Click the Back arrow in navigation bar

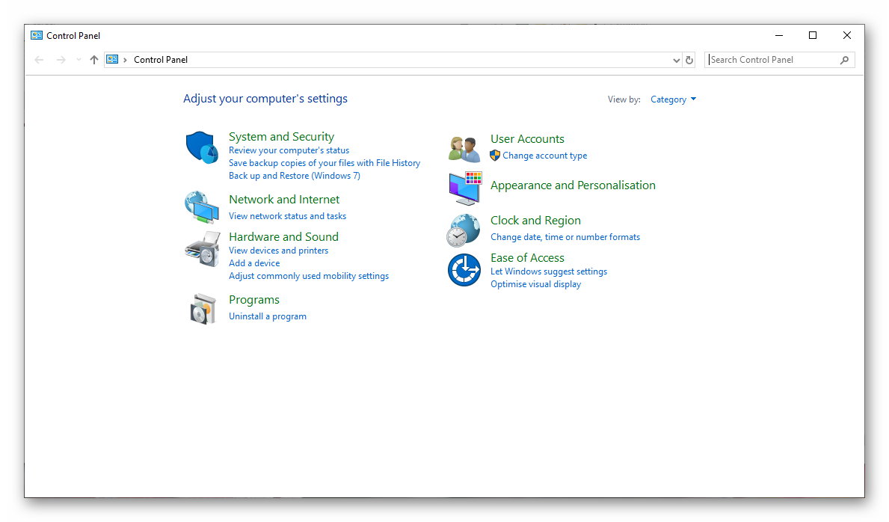click(39, 60)
